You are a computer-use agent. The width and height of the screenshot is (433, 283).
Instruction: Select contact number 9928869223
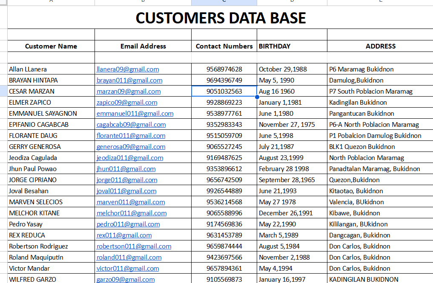(224, 102)
